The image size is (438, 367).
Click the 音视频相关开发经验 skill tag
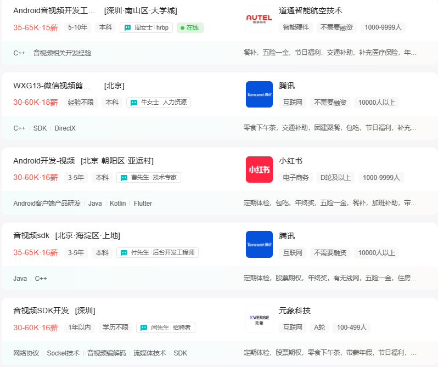click(x=62, y=53)
